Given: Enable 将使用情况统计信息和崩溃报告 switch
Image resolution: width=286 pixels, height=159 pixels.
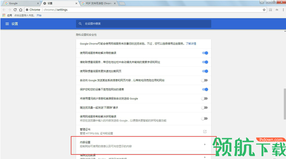Looking at the screenshot, I should pyautogui.click(x=205, y=99).
